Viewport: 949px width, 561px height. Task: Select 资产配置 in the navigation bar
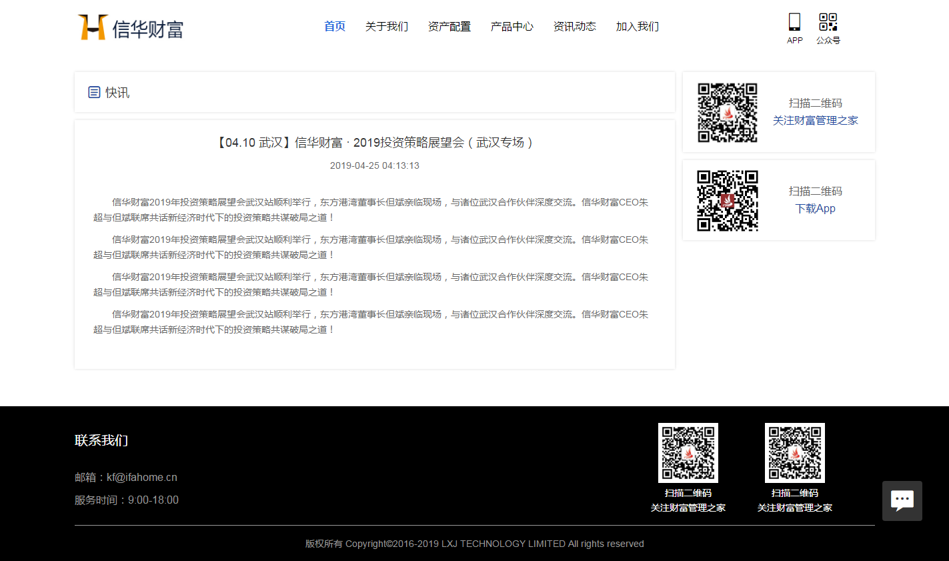click(x=449, y=27)
